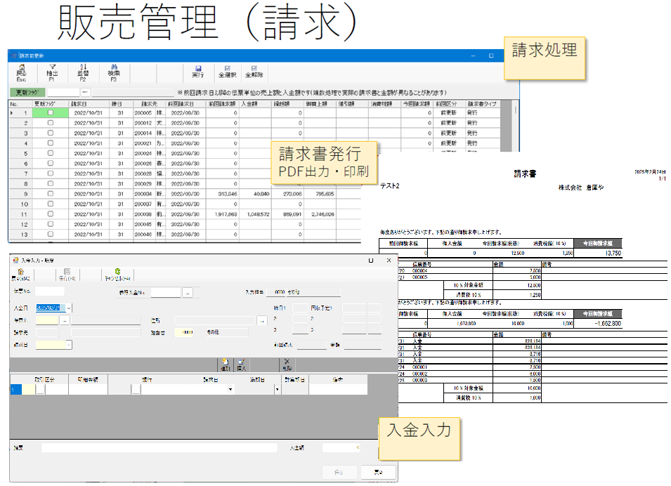The height and width of the screenshot is (486, 671).
Task: Click the 実行 execute icon
Action: tap(197, 72)
